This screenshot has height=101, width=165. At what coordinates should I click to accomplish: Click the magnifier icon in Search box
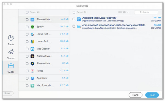[141, 12]
